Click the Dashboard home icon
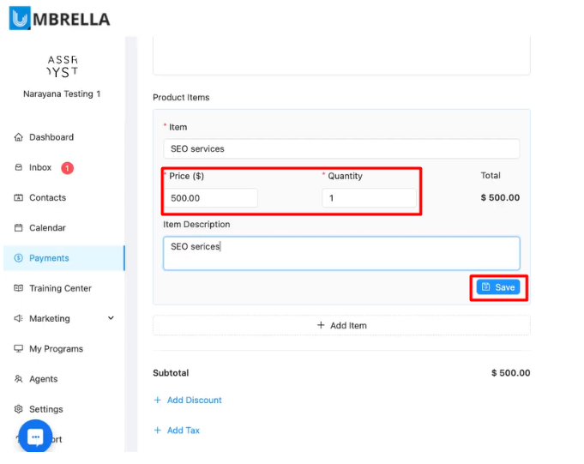Viewport: 584px width, 464px height. click(x=19, y=137)
